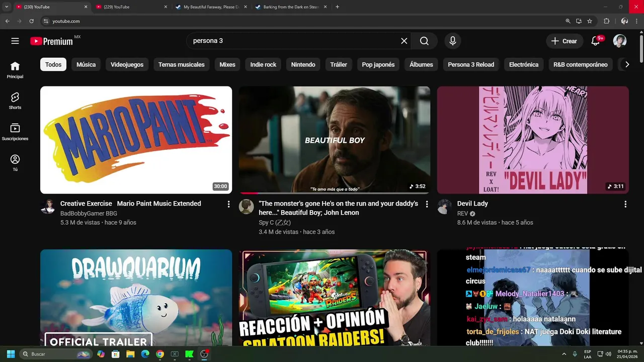Image resolution: width=644 pixels, height=362 pixels.
Task: Clear the search text with the X
Action: tap(404, 41)
